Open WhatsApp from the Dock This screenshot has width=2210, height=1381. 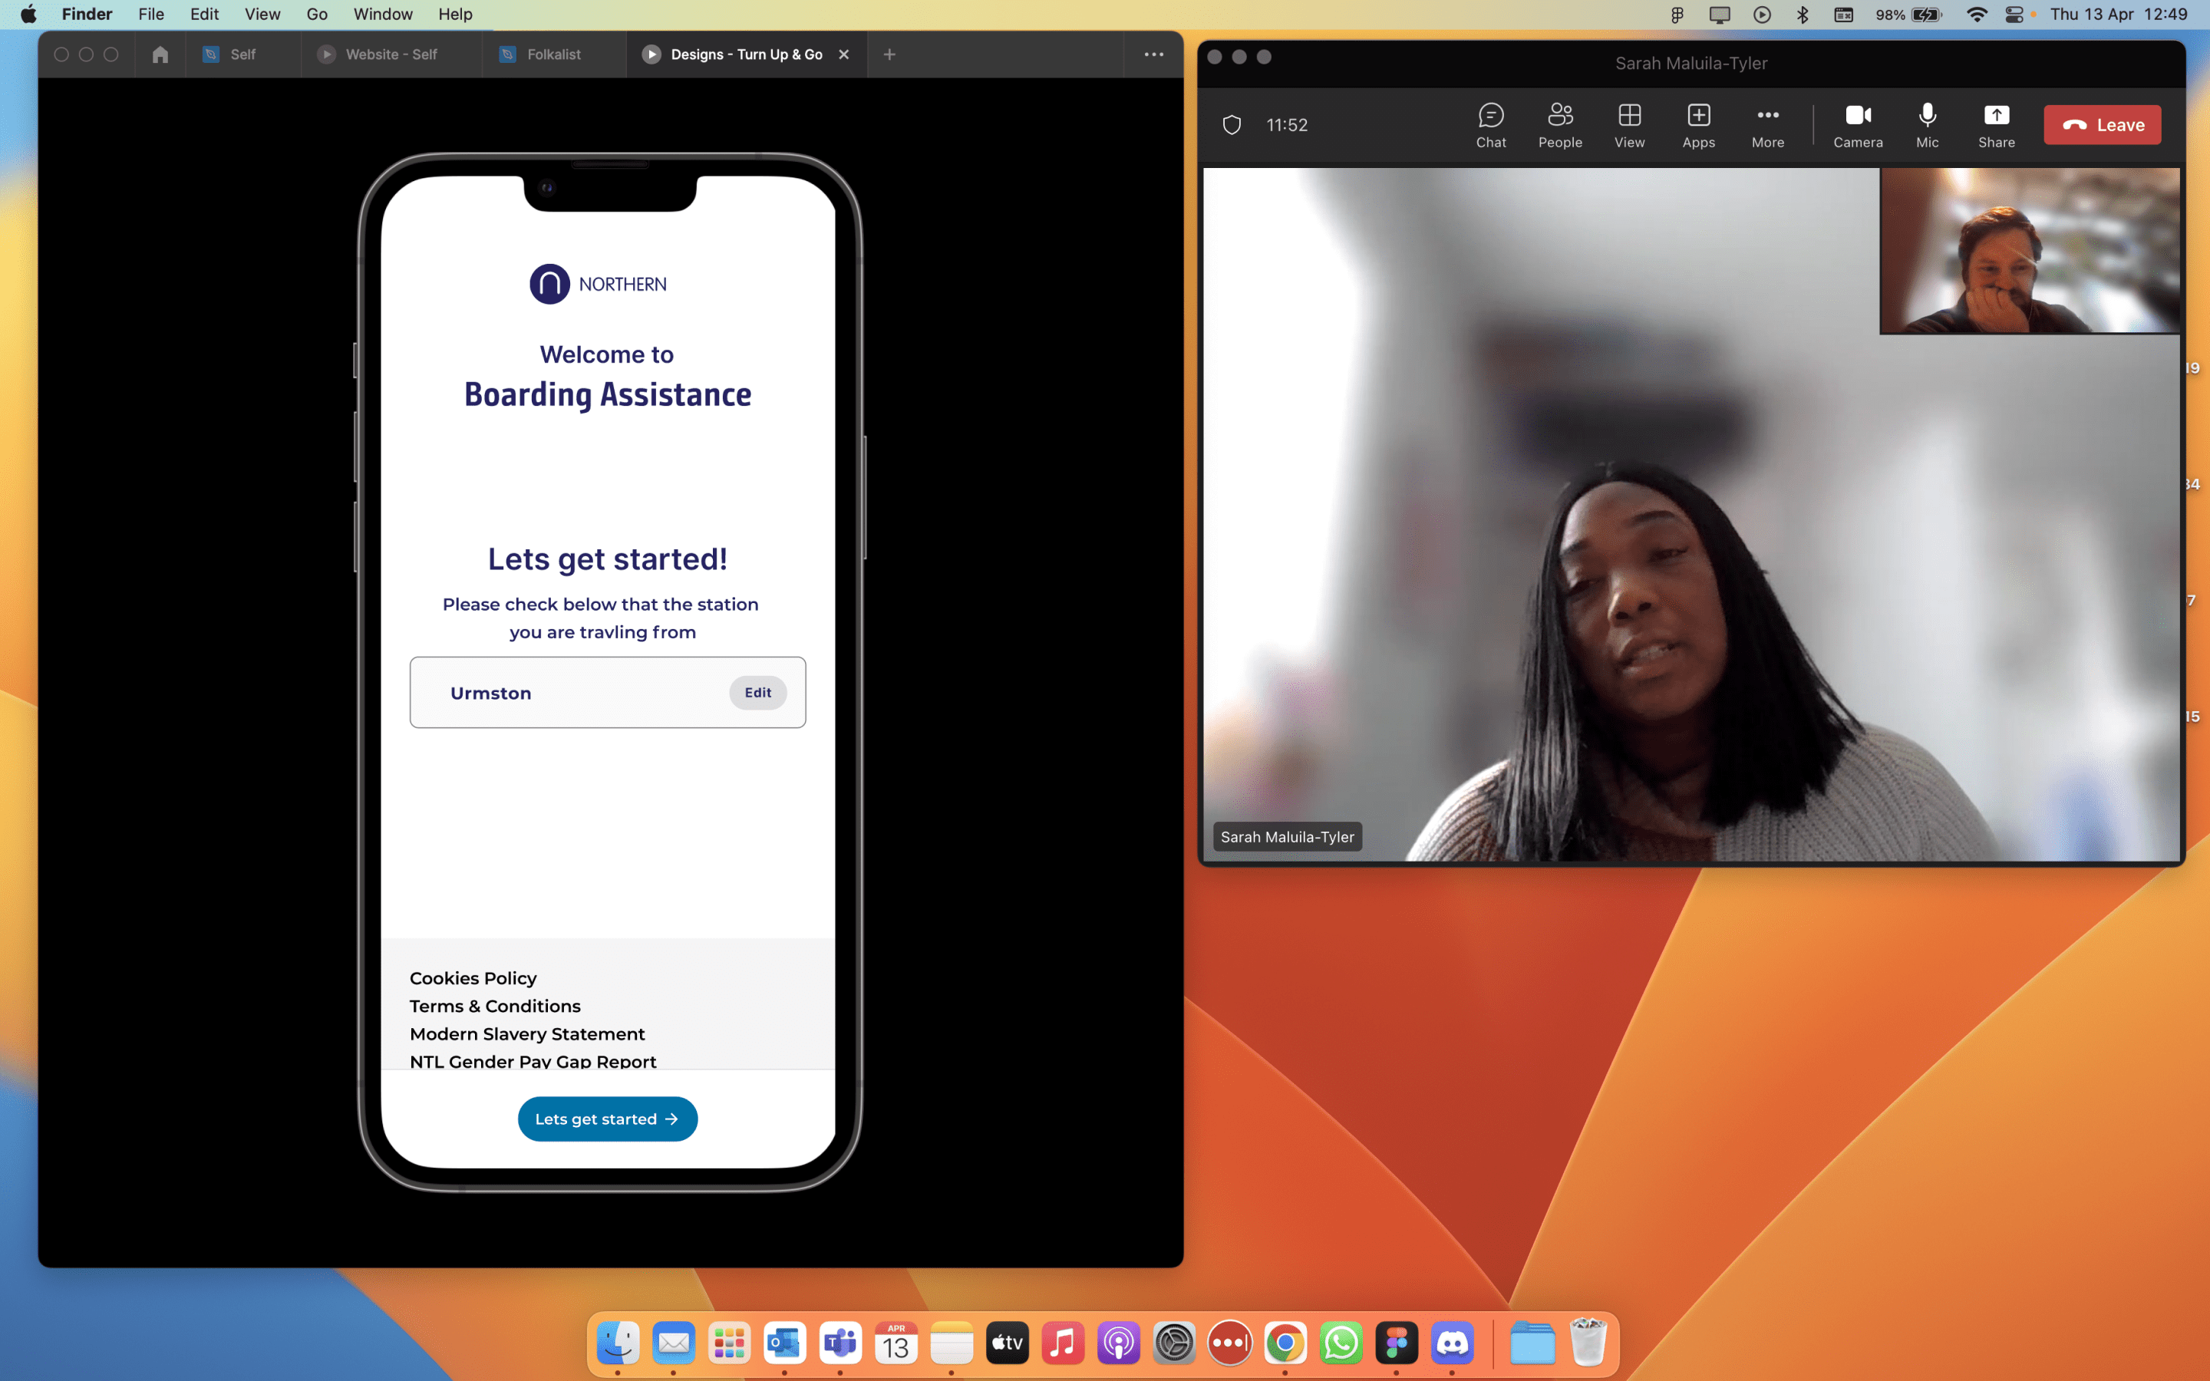pyautogui.click(x=1341, y=1343)
